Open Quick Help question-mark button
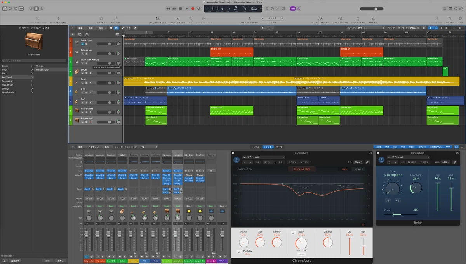 (16, 9)
